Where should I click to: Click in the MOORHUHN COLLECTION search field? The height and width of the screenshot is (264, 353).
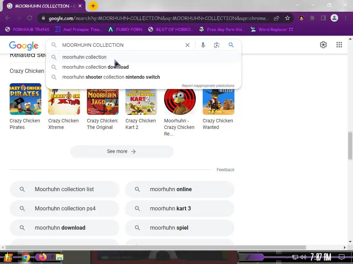[x=122, y=45]
